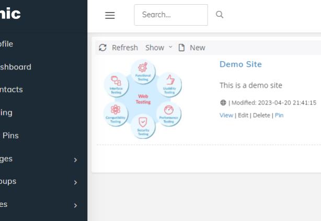The image size is (321, 221).
Task: Click the magnifying glass search icon
Action: (220, 15)
